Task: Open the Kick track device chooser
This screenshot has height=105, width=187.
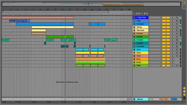Action: [155, 50]
